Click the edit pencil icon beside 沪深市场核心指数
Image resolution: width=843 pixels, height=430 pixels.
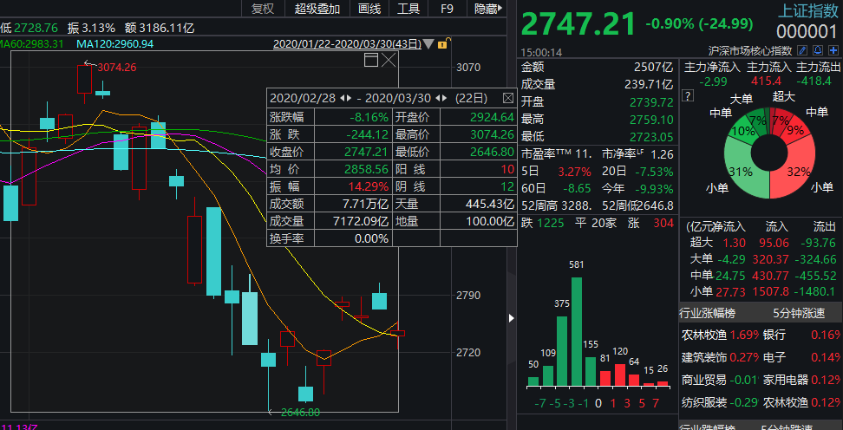tap(803, 52)
